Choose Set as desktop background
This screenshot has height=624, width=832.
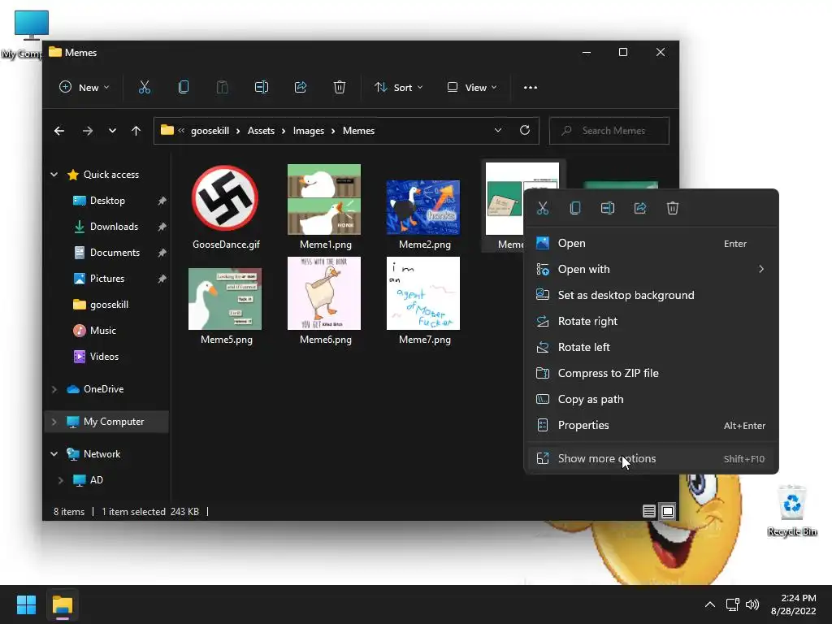pos(651,295)
